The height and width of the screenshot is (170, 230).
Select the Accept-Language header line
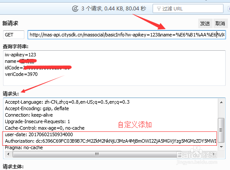(67, 102)
